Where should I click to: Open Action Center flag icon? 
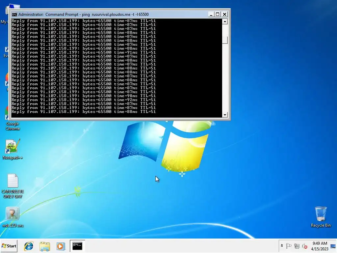[x=289, y=246]
